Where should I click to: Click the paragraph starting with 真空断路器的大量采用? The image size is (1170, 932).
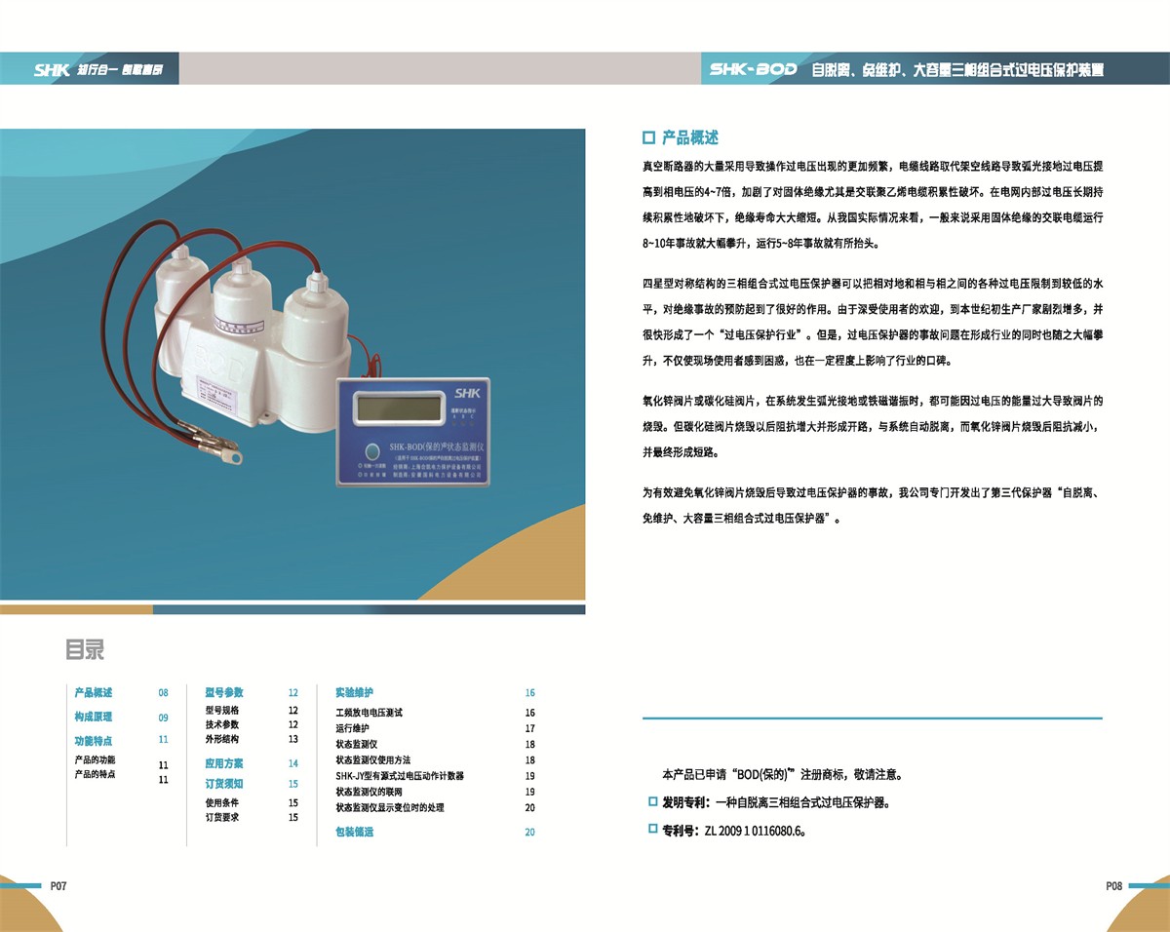(x=873, y=204)
